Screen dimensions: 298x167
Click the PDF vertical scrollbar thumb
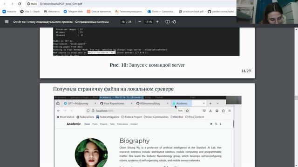pos(296,98)
